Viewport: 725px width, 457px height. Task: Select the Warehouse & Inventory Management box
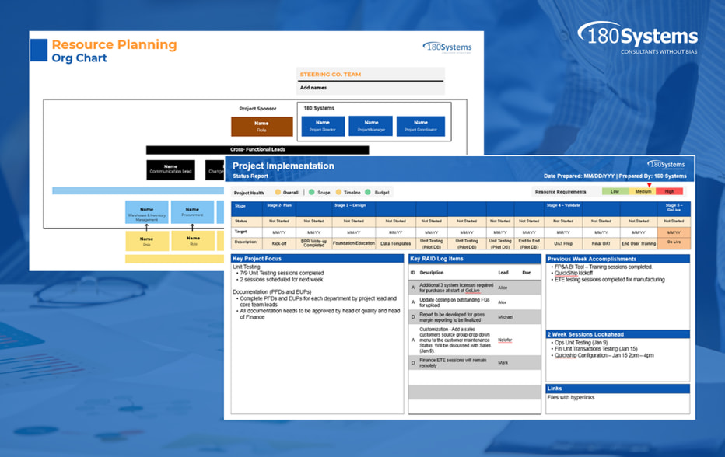(146, 212)
